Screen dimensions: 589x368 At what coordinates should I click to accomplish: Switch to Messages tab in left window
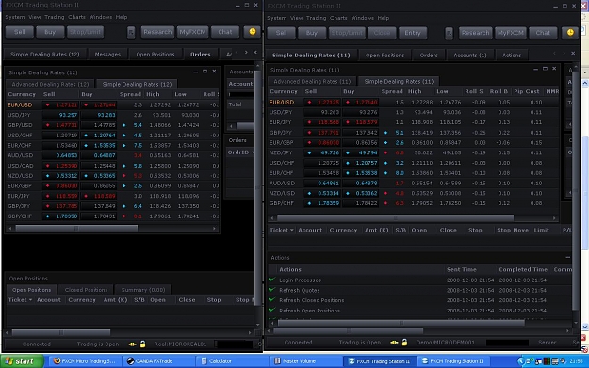point(107,55)
